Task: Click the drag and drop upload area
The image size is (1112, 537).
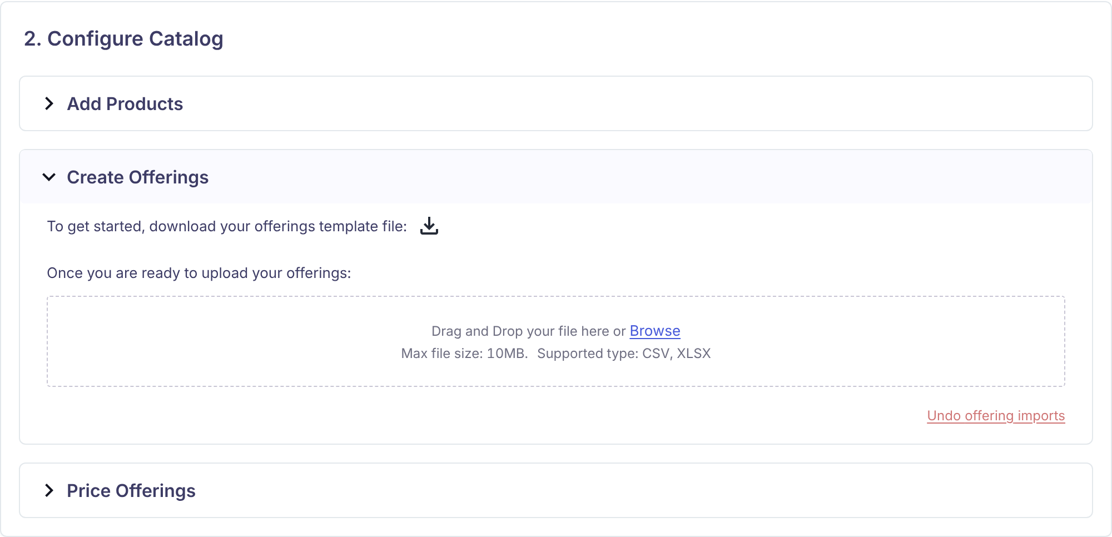Action: point(556,341)
